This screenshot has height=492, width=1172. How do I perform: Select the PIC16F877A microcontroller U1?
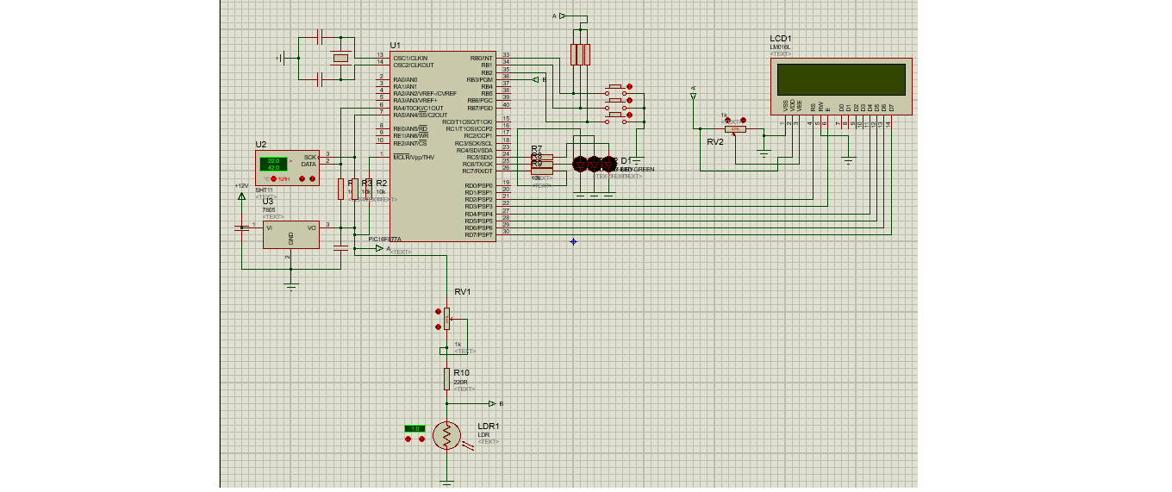point(442,146)
